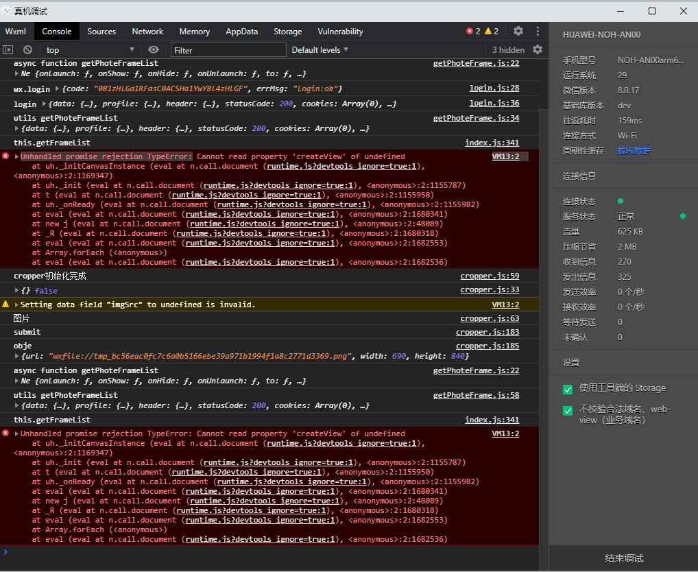Click the warning icon on imgSrc message

click(x=5, y=305)
